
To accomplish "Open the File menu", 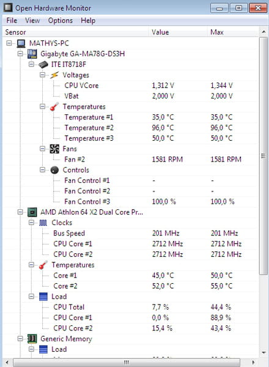I will tap(12, 21).
